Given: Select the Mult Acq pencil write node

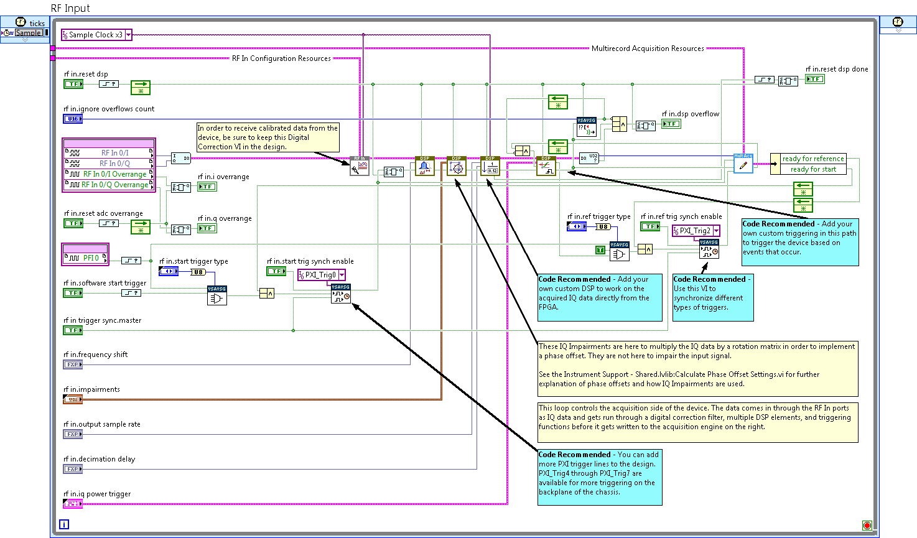Looking at the screenshot, I should (x=743, y=164).
